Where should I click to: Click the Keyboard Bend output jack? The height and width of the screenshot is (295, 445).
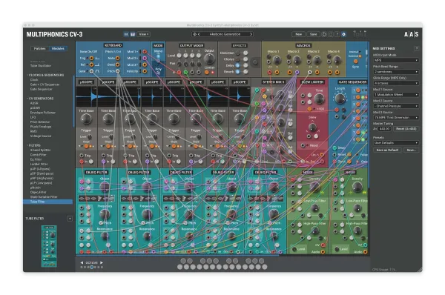coord(117,64)
